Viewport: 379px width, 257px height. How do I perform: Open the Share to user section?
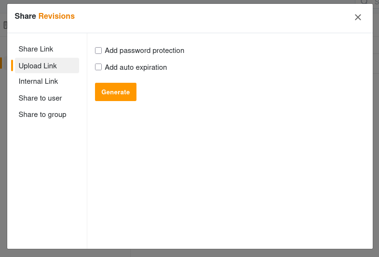coord(40,98)
